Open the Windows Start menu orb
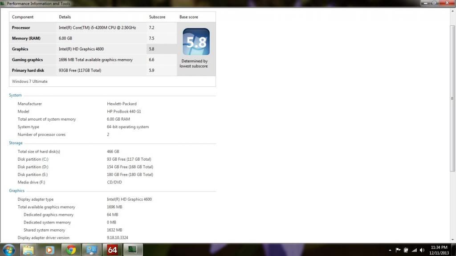 tap(8, 250)
